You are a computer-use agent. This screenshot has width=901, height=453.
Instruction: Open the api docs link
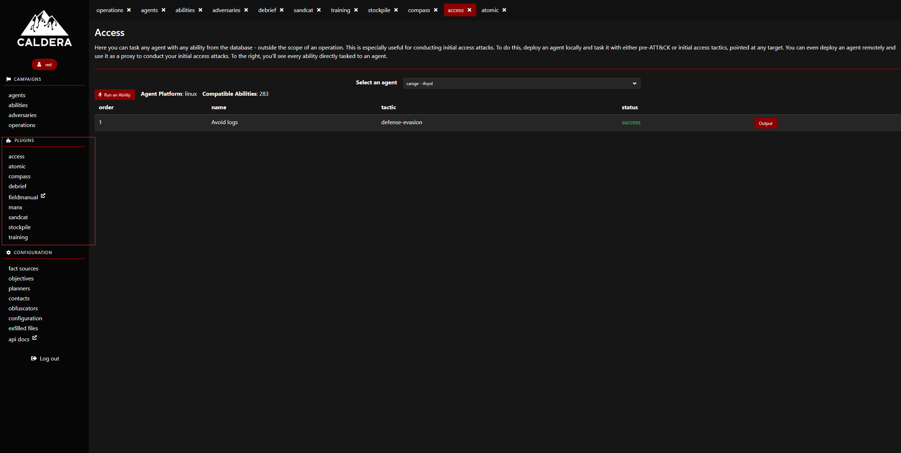[19, 339]
